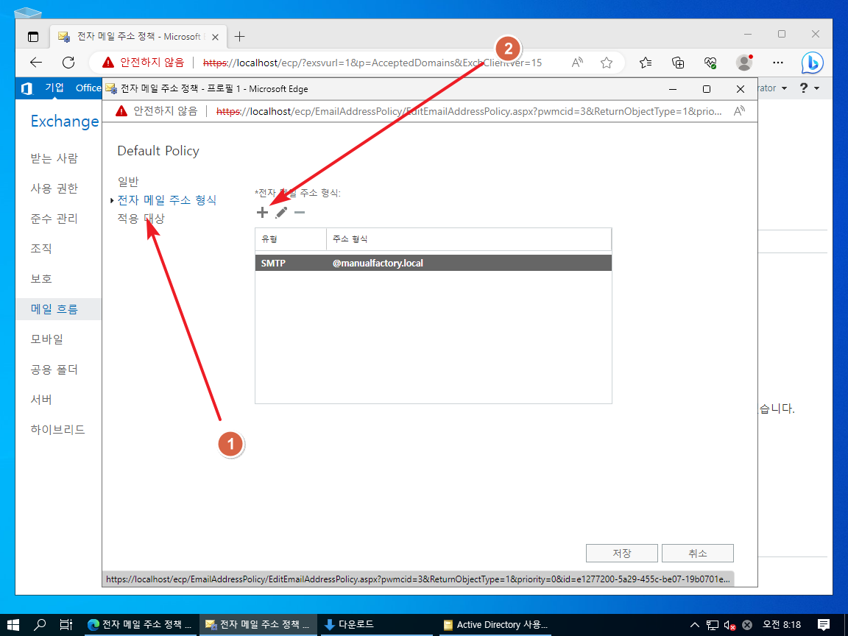Open browser essentials heart icon
This screenshot has height=636, width=848.
(710, 63)
